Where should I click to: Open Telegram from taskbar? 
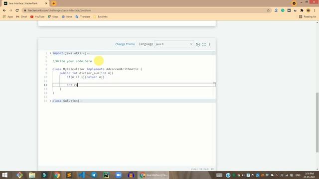pos(94,175)
